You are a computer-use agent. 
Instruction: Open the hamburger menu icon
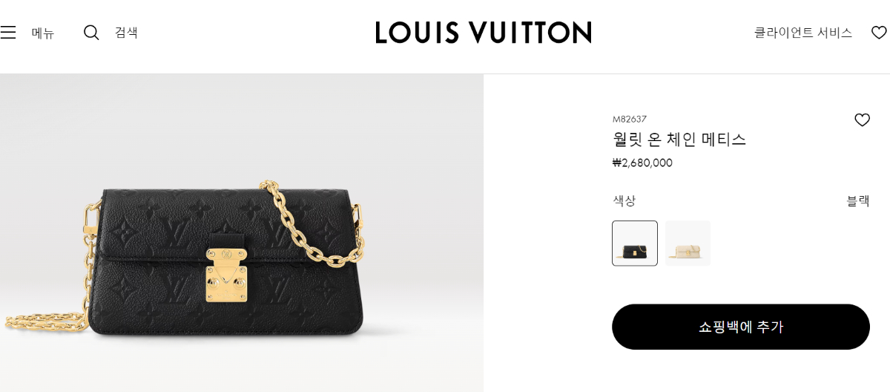(8, 33)
